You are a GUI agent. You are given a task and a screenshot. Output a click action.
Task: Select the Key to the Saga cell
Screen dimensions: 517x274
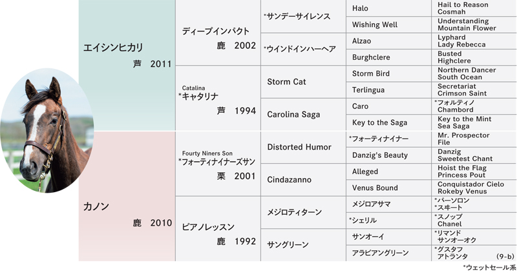389,122
